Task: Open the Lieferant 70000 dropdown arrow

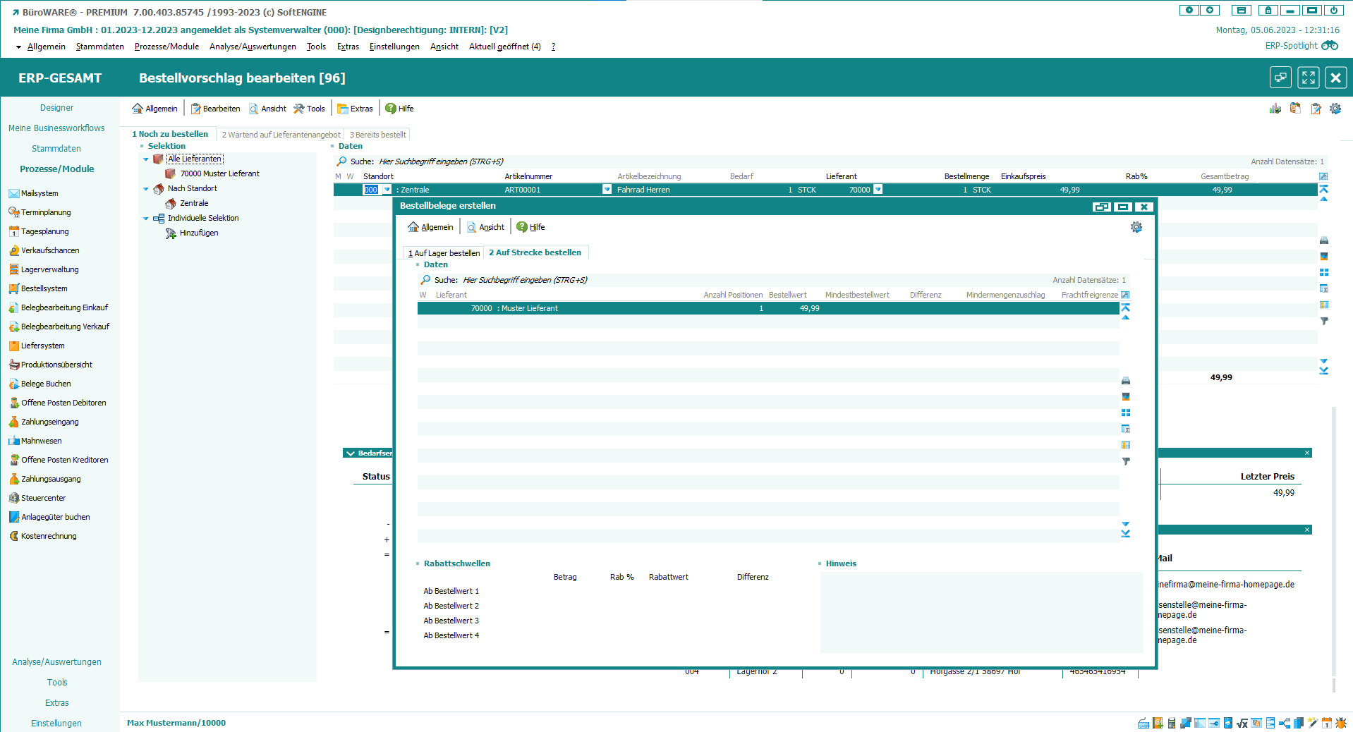Action: click(x=878, y=190)
